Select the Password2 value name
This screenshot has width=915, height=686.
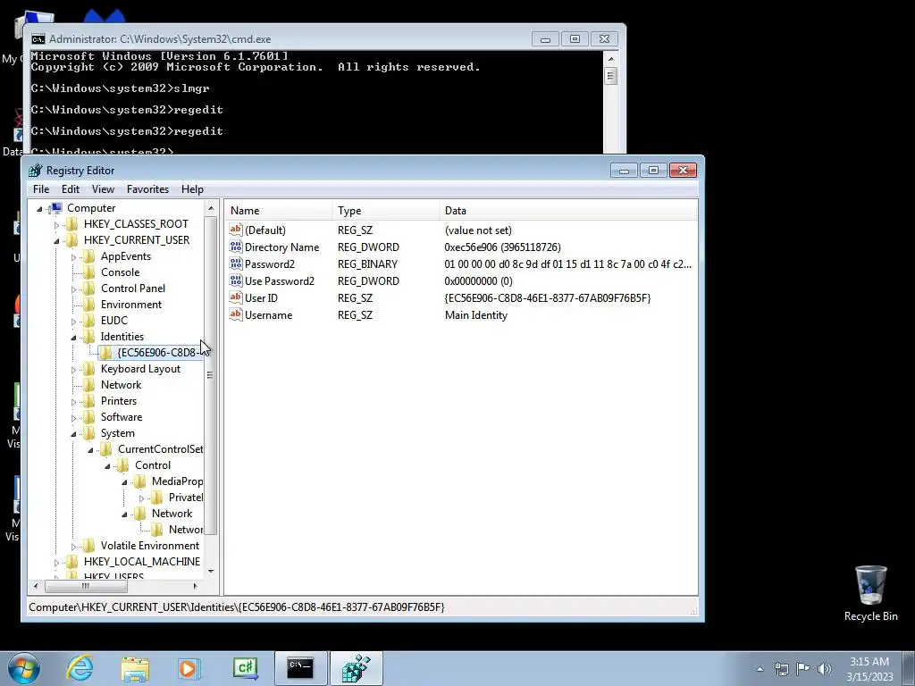(270, 264)
